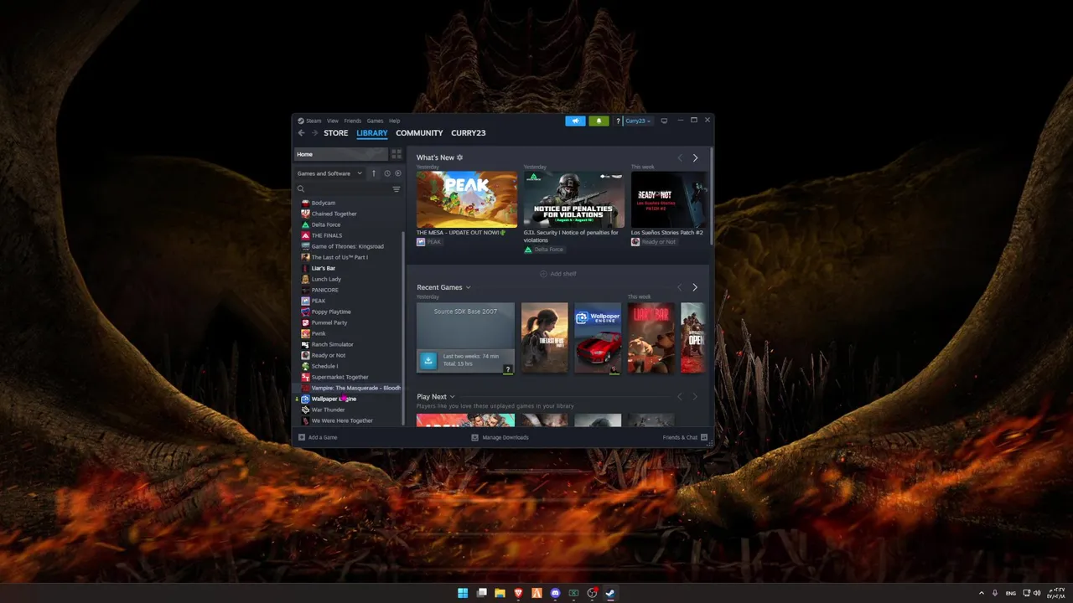The image size is (1073, 603).
Task: Switch to Big Picture mode monitor icon
Action: pos(664,121)
